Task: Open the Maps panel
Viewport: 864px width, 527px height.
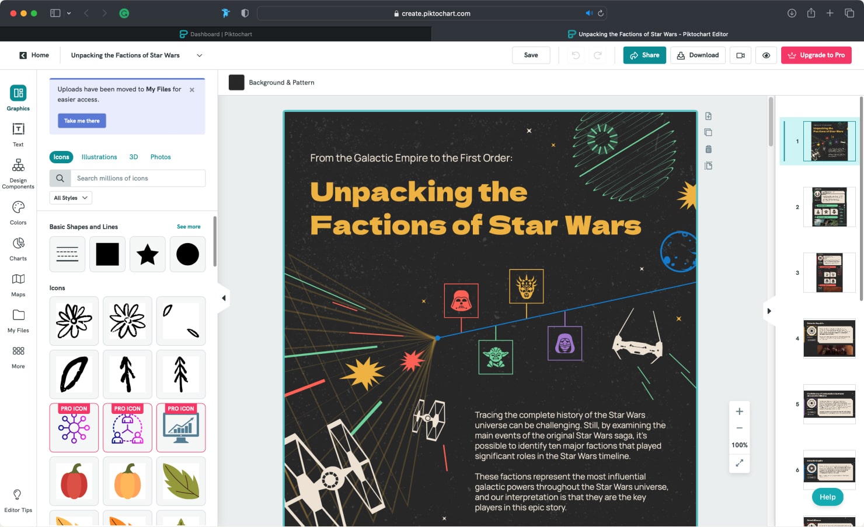Action: coord(18,284)
